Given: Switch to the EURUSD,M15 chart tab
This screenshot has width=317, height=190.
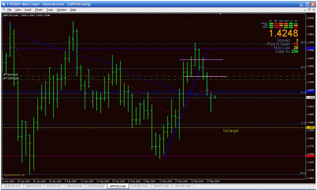Looking at the screenshot, I should click(12, 186).
